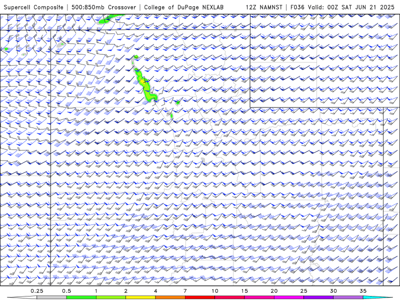The image size is (400, 300).
Task: Click the bright green colorbar segment between 0.5 and 1
Action: (x=81, y=297)
